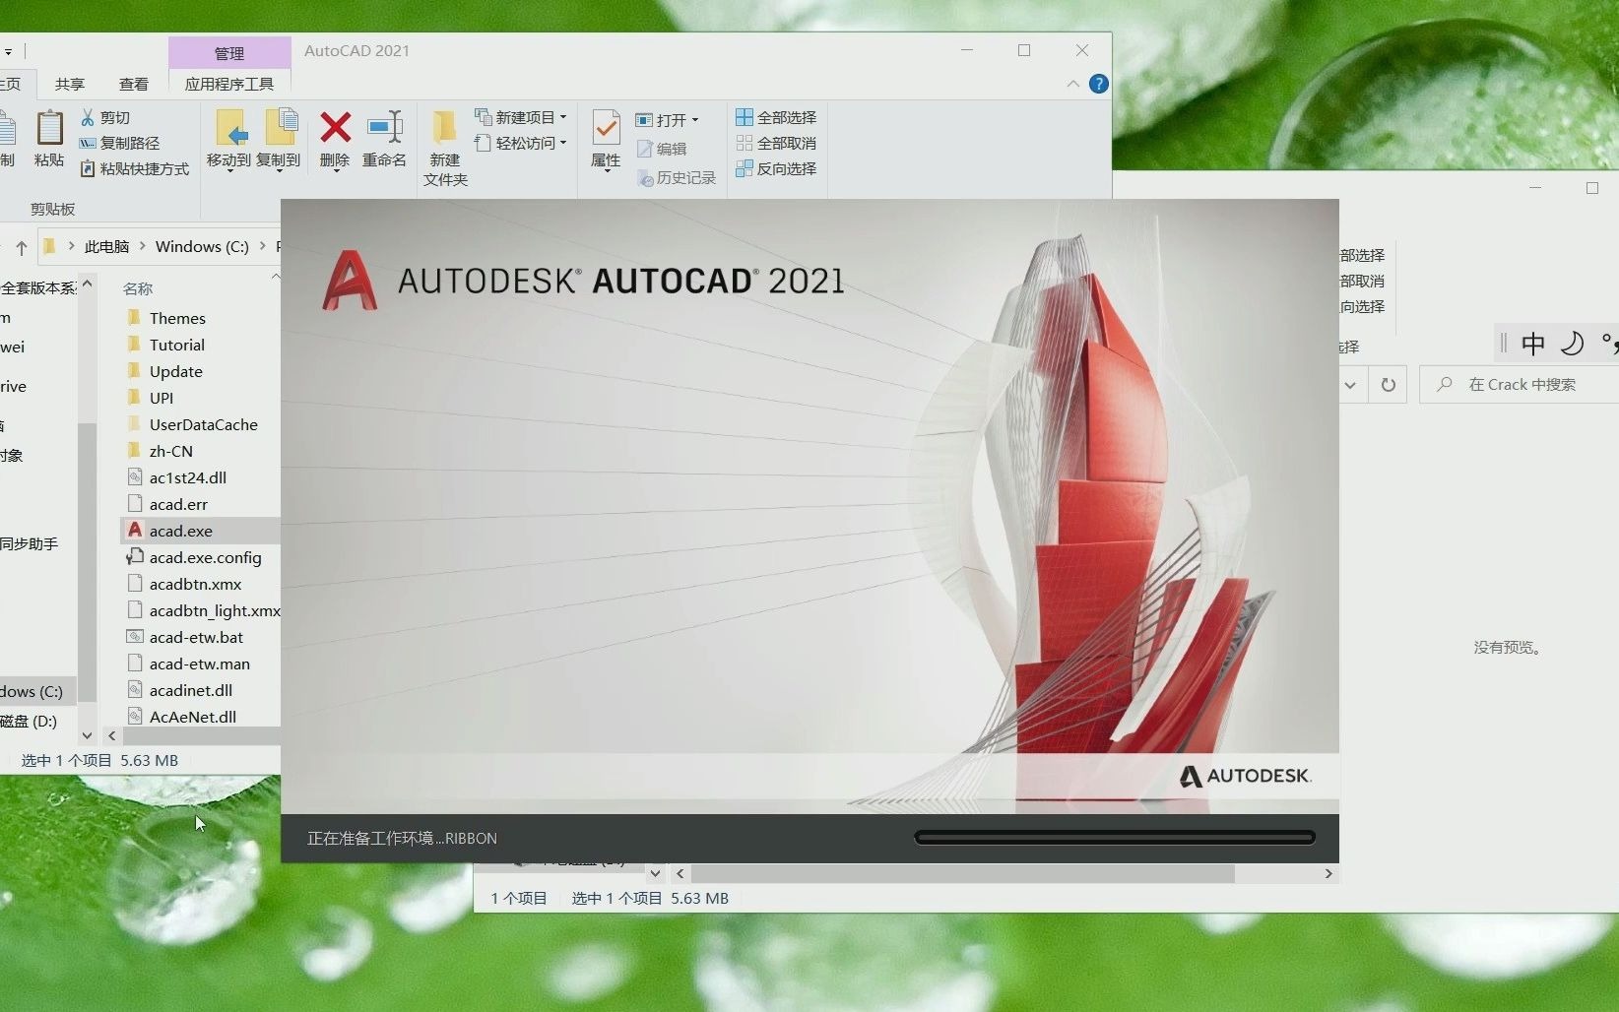Click the horizontal scrollbar thumb in Crack window
This screenshot has height=1012, width=1619.
pyautogui.click(x=962, y=873)
